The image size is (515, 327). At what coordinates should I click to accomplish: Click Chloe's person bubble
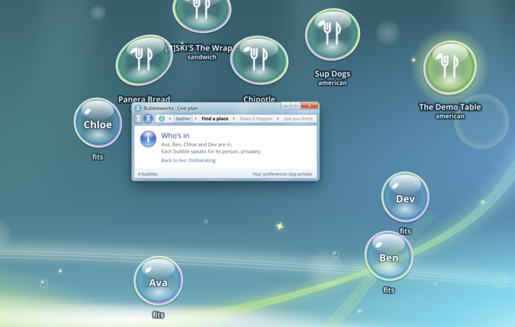98,122
